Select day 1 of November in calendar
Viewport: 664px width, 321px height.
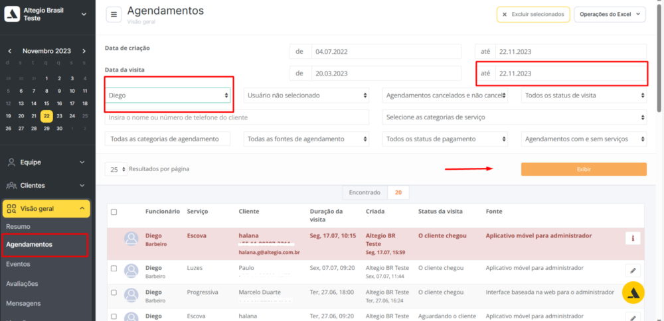click(46, 78)
